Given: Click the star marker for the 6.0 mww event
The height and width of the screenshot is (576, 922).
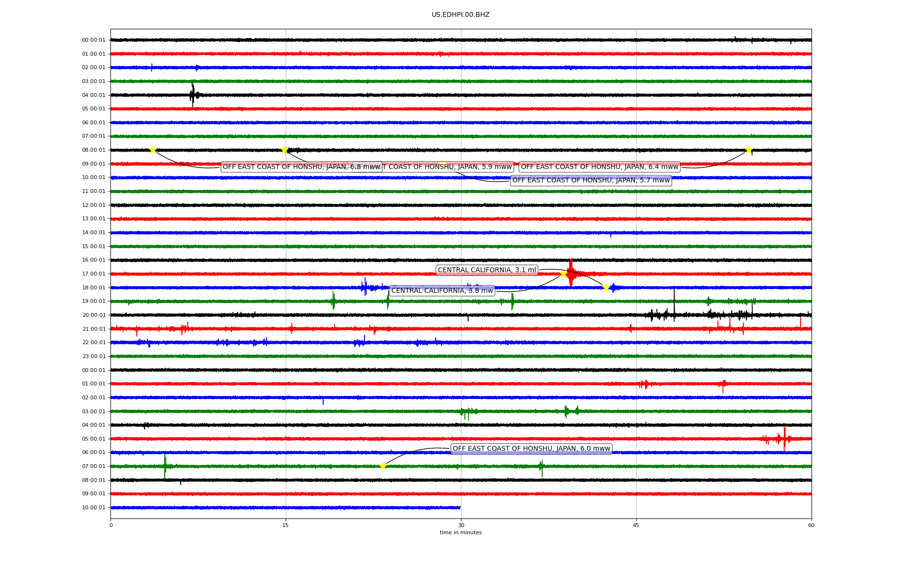Looking at the screenshot, I should [x=383, y=466].
